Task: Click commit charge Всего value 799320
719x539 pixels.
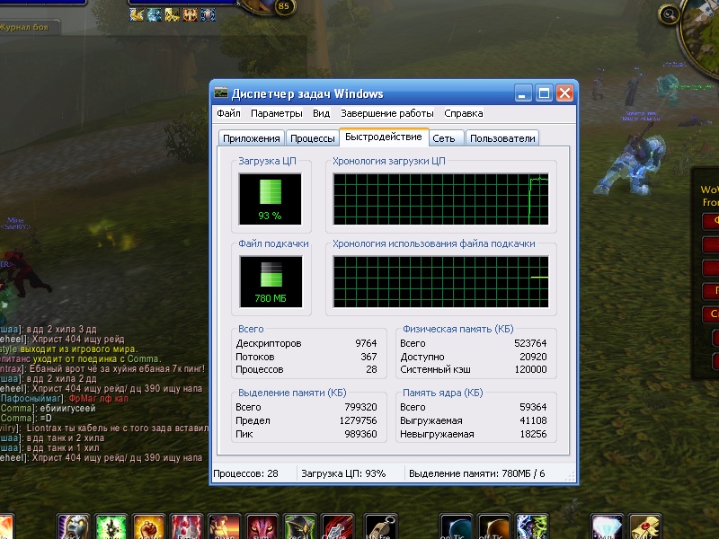Action: pyautogui.click(x=360, y=407)
